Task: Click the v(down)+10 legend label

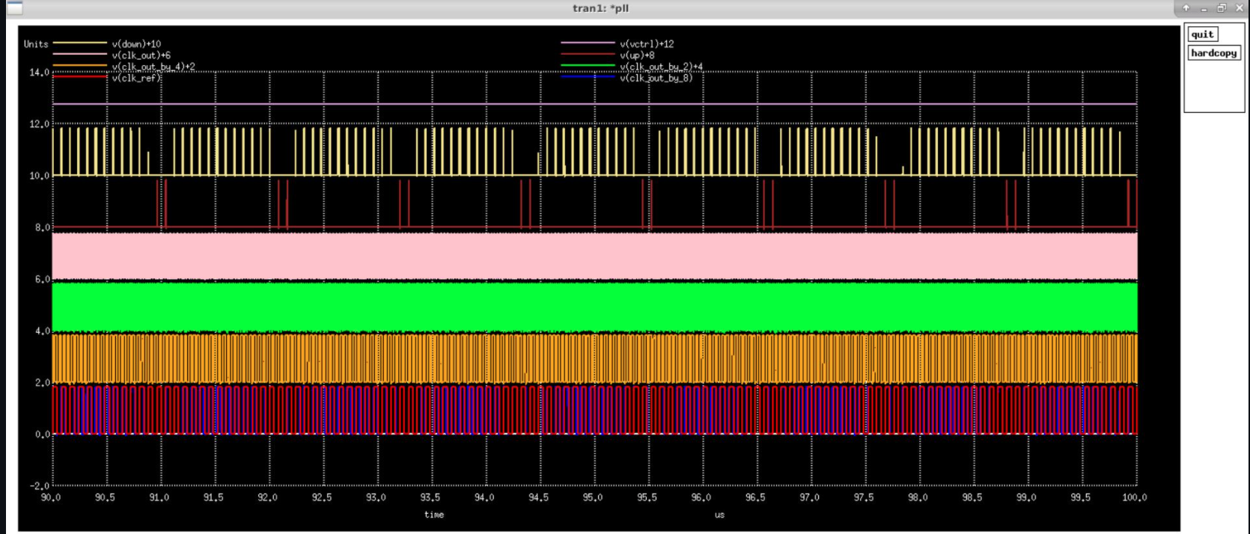Action: 136,44
